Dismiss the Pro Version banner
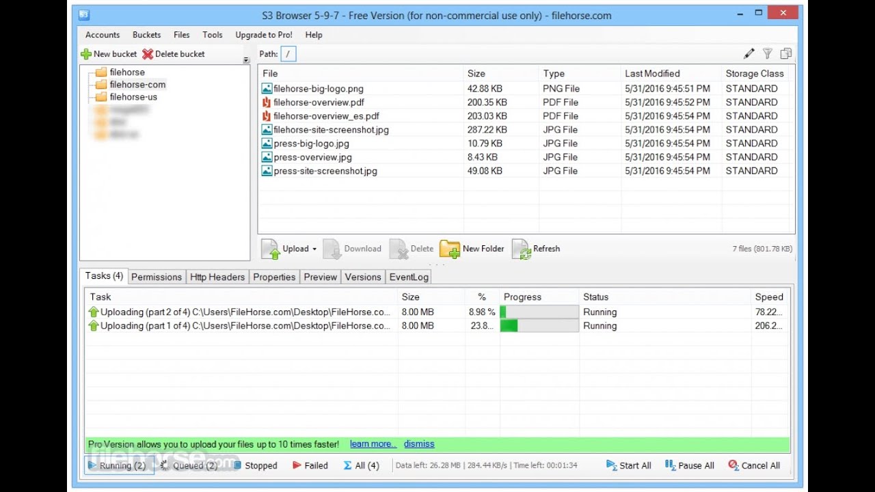This screenshot has height=492, width=875. tap(419, 444)
